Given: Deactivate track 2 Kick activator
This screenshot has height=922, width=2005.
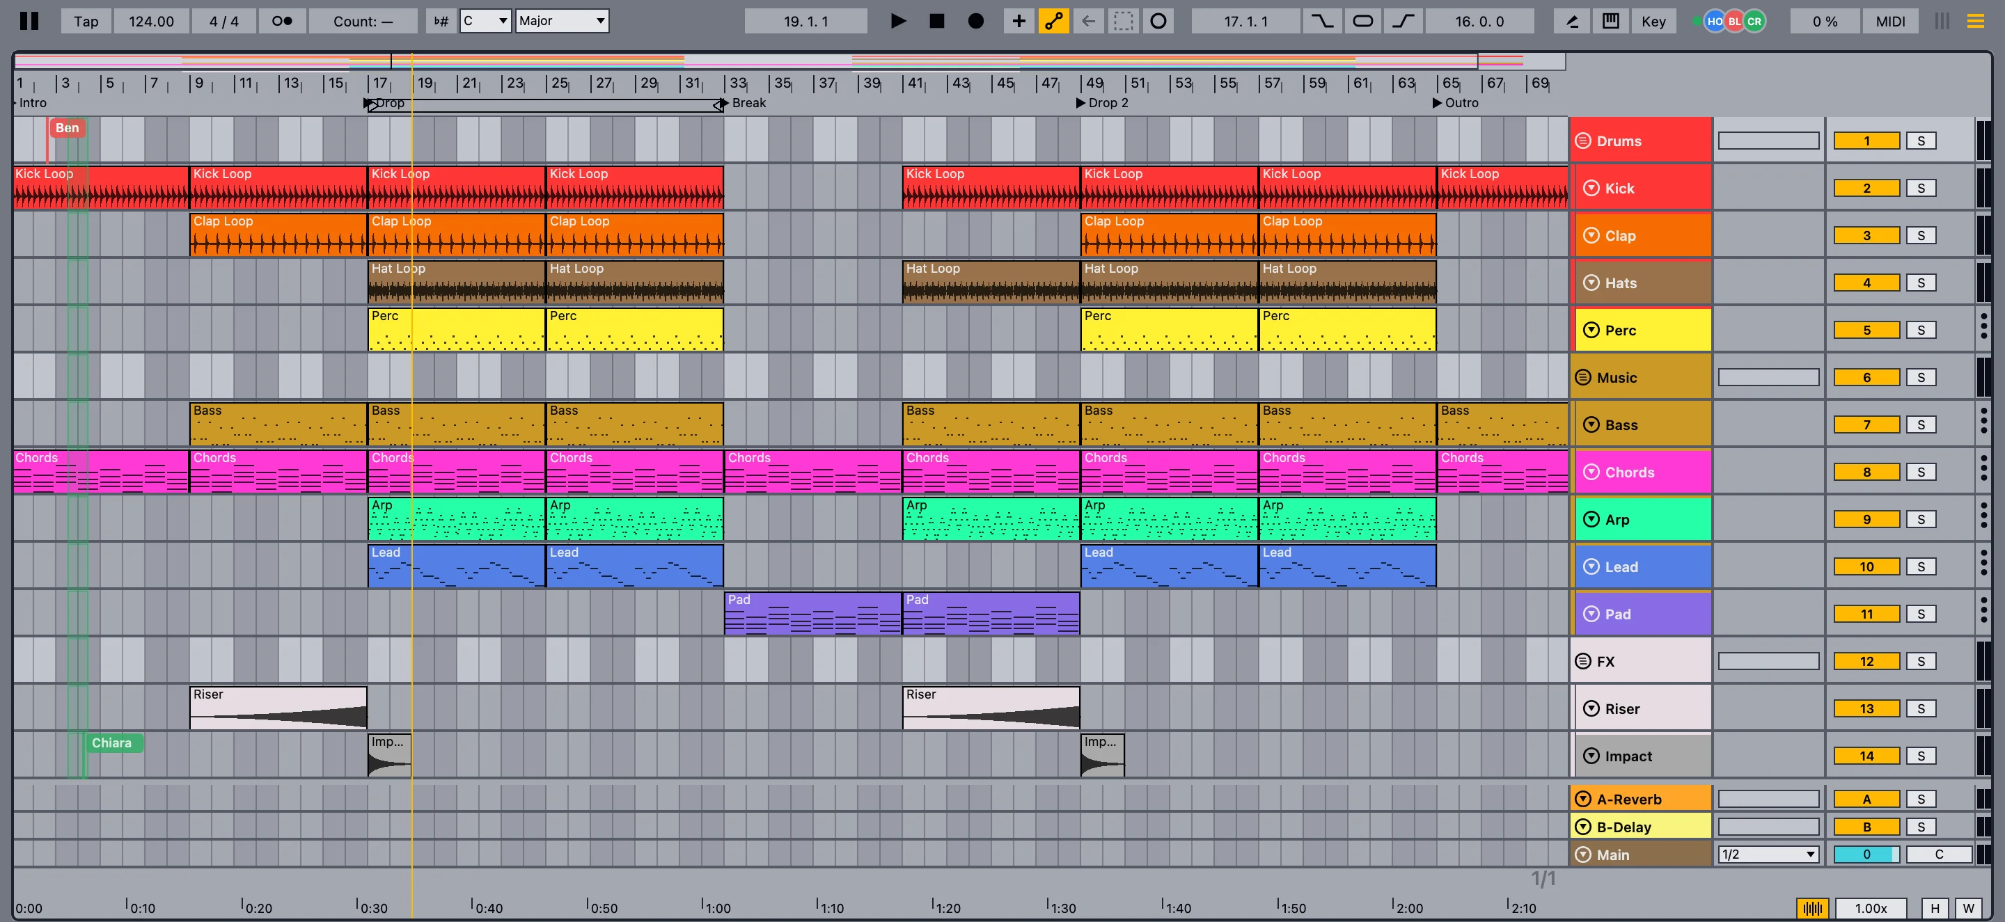Looking at the screenshot, I should tap(1866, 189).
